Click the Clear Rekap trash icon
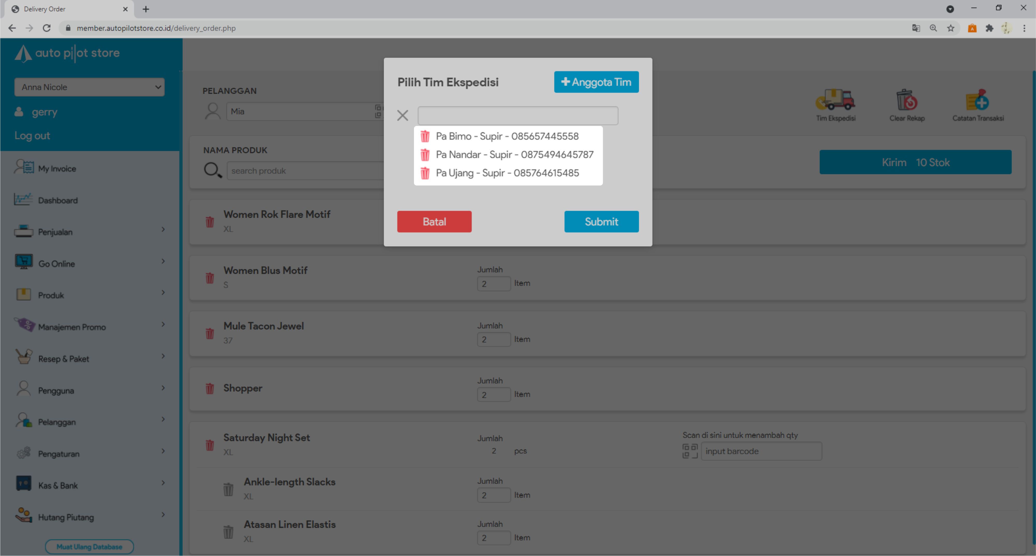 click(x=907, y=100)
